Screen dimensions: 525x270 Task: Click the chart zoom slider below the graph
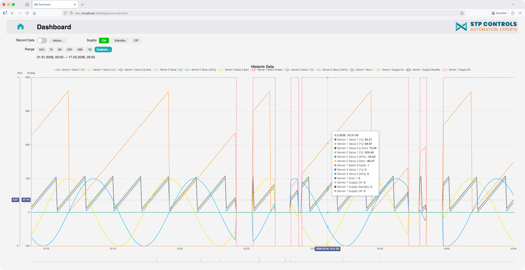(273, 260)
